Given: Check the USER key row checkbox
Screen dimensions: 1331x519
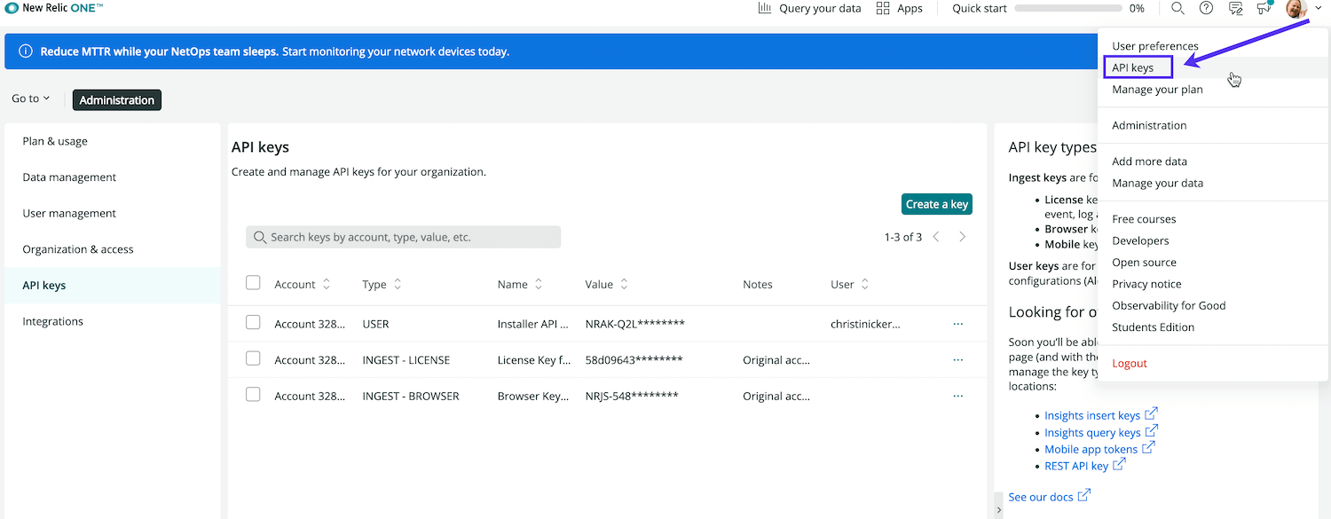Looking at the screenshot, I should (x=253, y=323).
